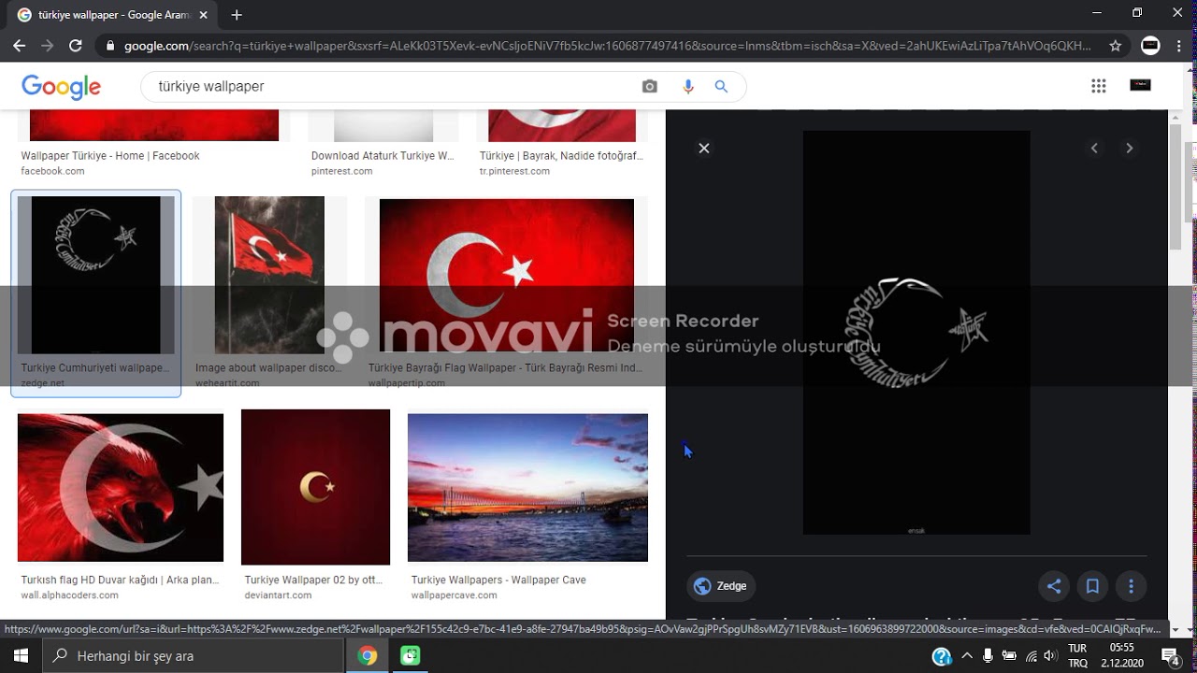Viewport: 1197px width, 673px height.
Task: Bookmark this page with star icon
Action: click(x=1115, y=45)
